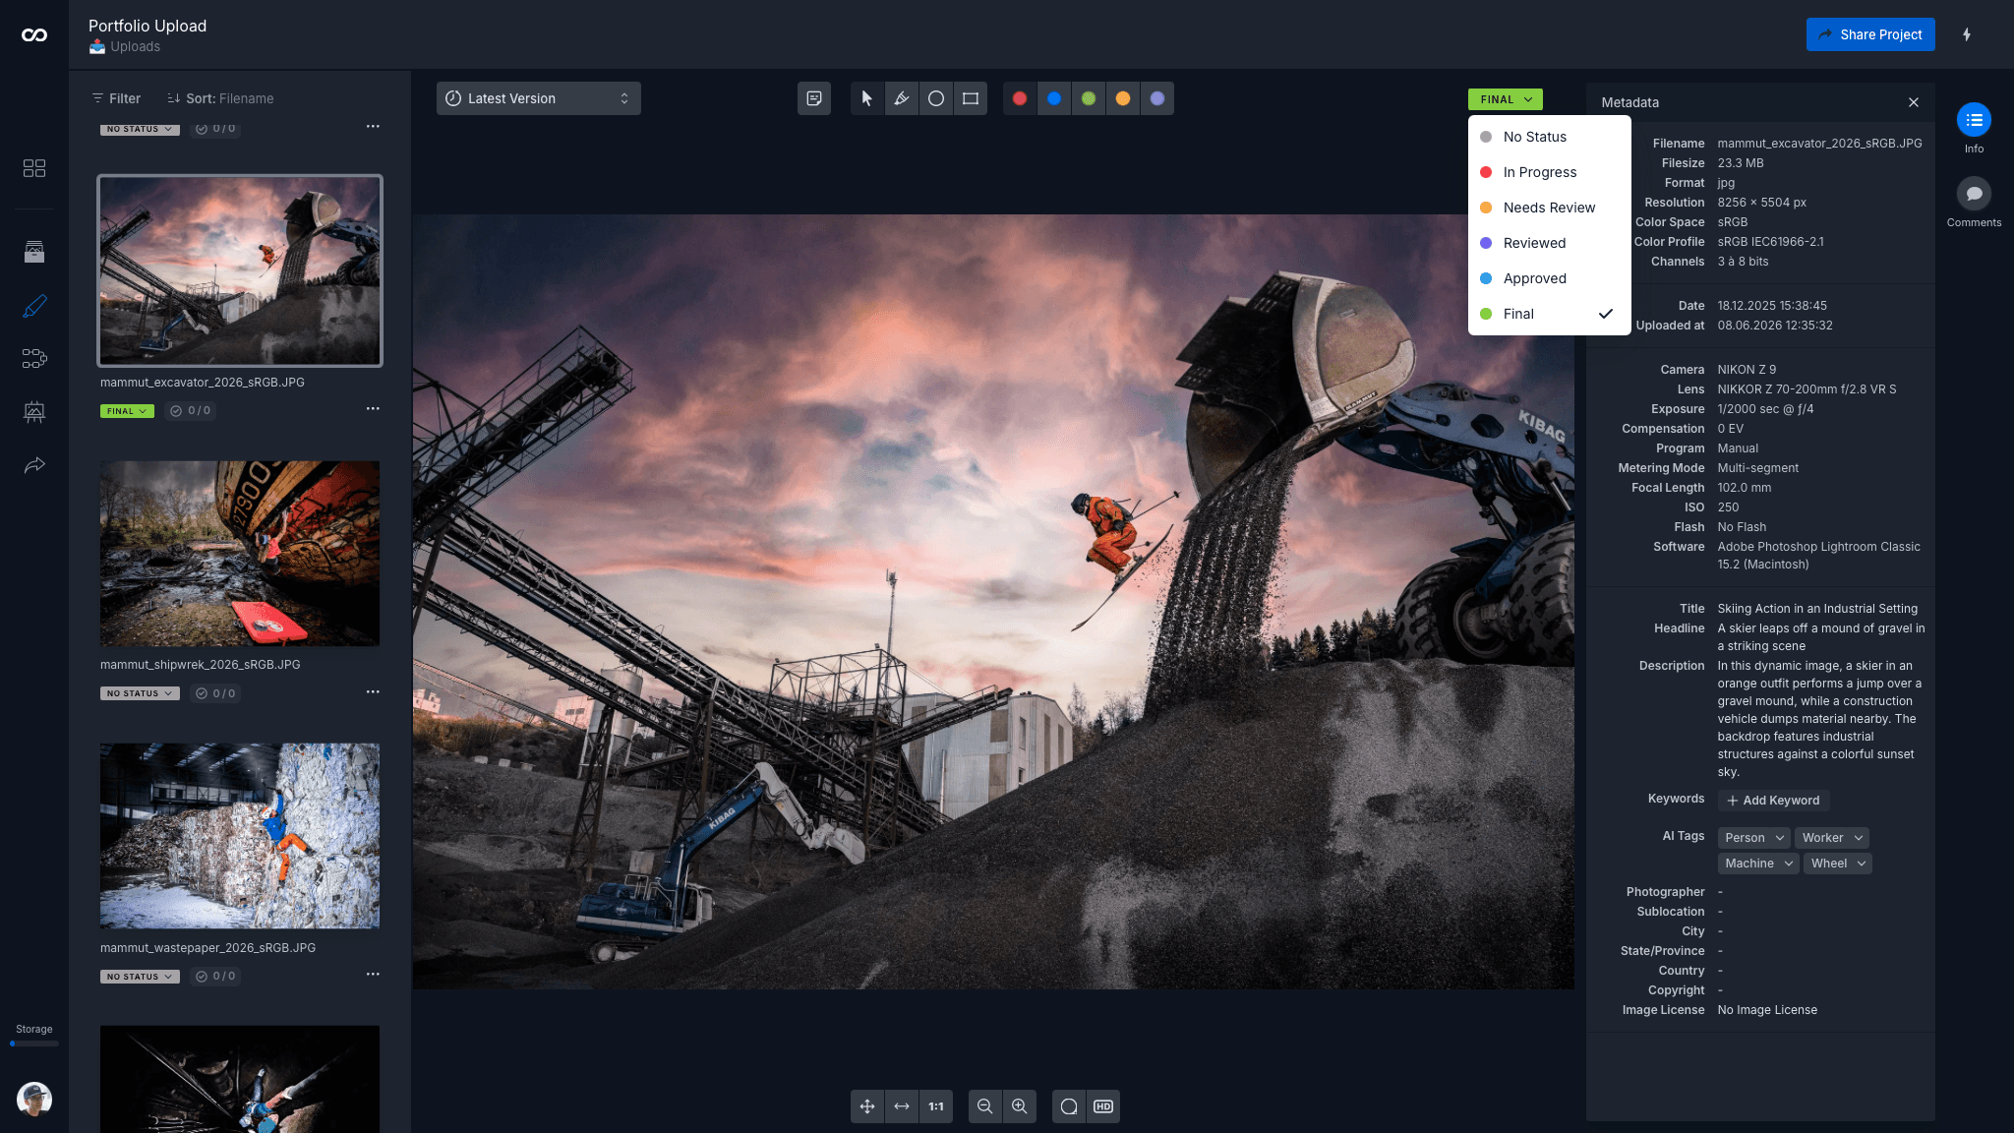Select the checked Final status
The image size is (2014, 1133).
[x=1549, y=314]
